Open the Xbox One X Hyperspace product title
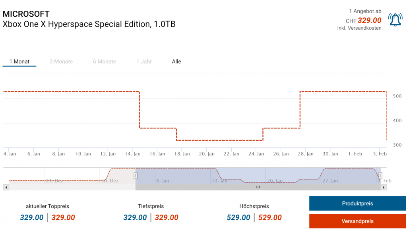 pyautogui.click(x=89, y=24)
